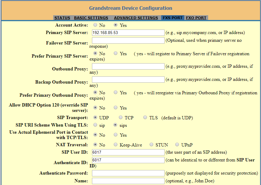Set Account Active to No
This screenshot has width=261, height=185.
[x=95, y=25]
